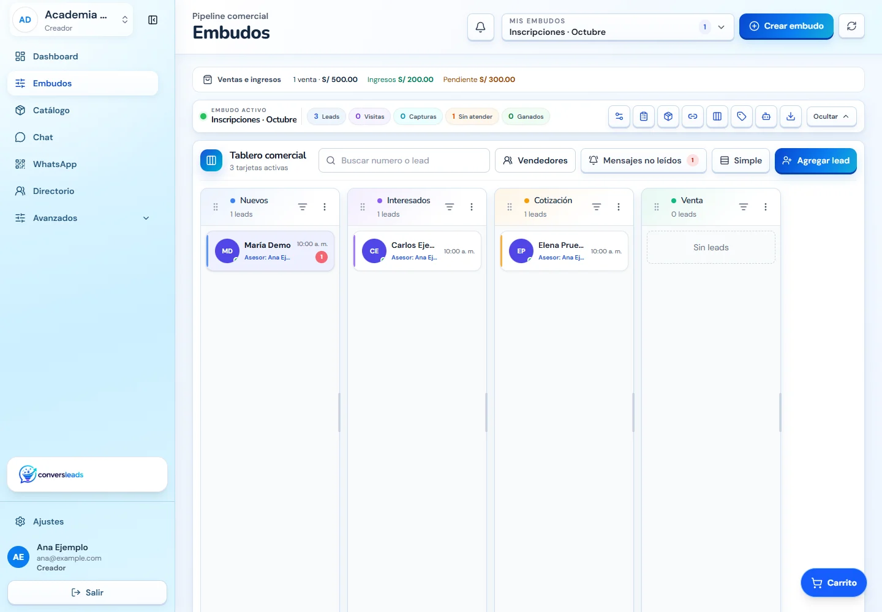Click the Sin atender counter chip

point(472,116)
